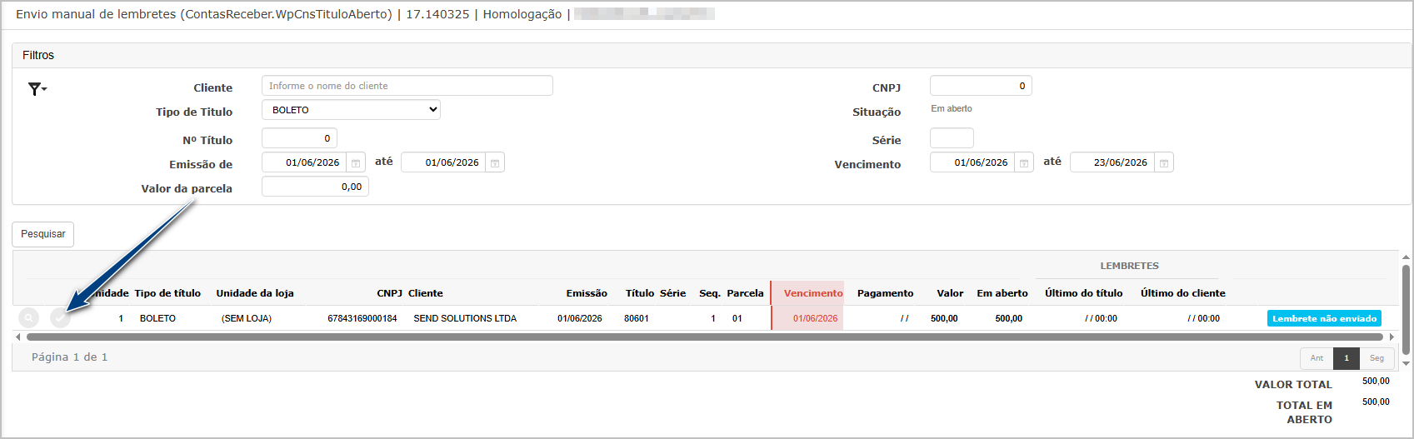The width and height of the screenshot is (1414, 439).
Task: Open the Tipo de Titulo BOLETO dropdown
Action: [x=351, y=110]
